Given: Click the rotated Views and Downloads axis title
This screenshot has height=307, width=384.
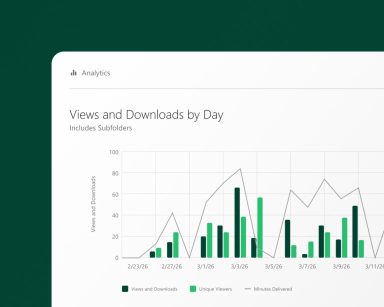Looking at the screenshot, I should click(93, 204).
